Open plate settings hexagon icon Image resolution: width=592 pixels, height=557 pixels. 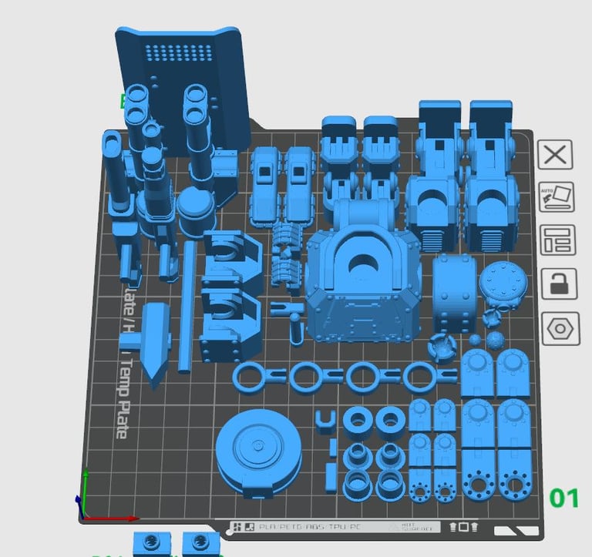[560, 329]
